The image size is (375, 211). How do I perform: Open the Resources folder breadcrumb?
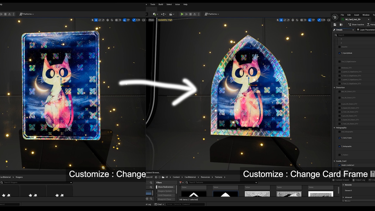[205, 177]
